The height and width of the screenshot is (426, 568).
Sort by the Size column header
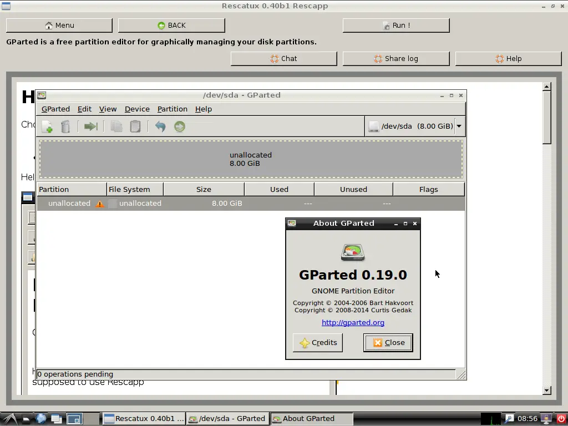click(204, 190)
